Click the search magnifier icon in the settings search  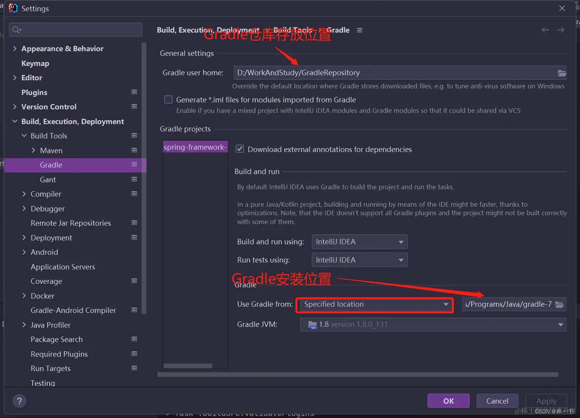[16, 30]
